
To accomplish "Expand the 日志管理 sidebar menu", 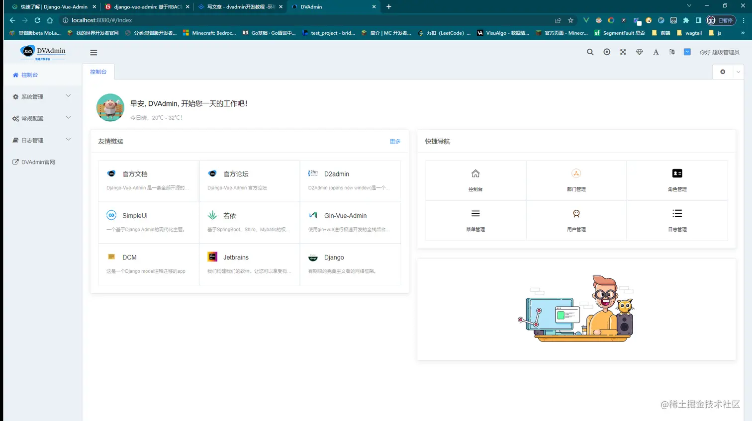I will (42, 140).
